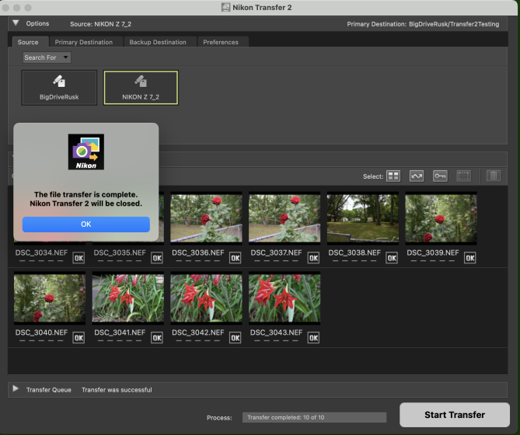Open the Backup Destination tab
520x435 pixels.
tap(158, 42)
